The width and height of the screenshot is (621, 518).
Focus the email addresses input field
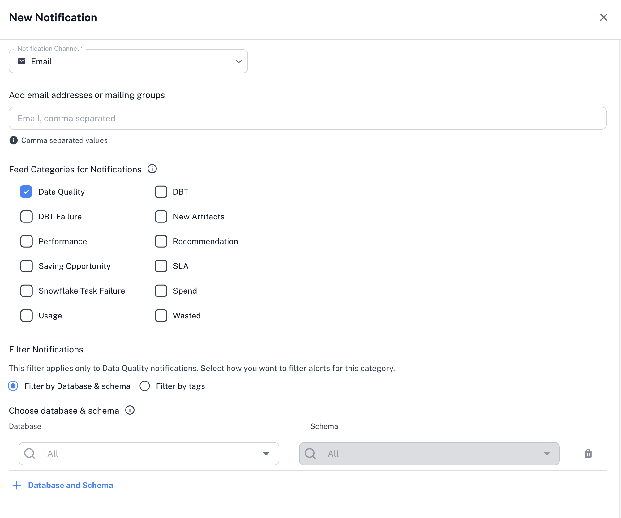[x=307, y=118]
